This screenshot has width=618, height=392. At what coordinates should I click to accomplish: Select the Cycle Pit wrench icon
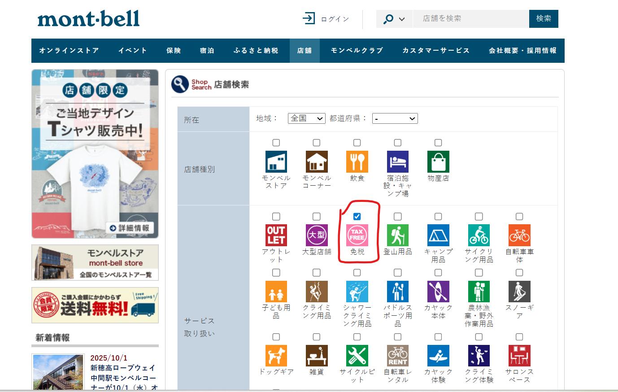(357, 356)
